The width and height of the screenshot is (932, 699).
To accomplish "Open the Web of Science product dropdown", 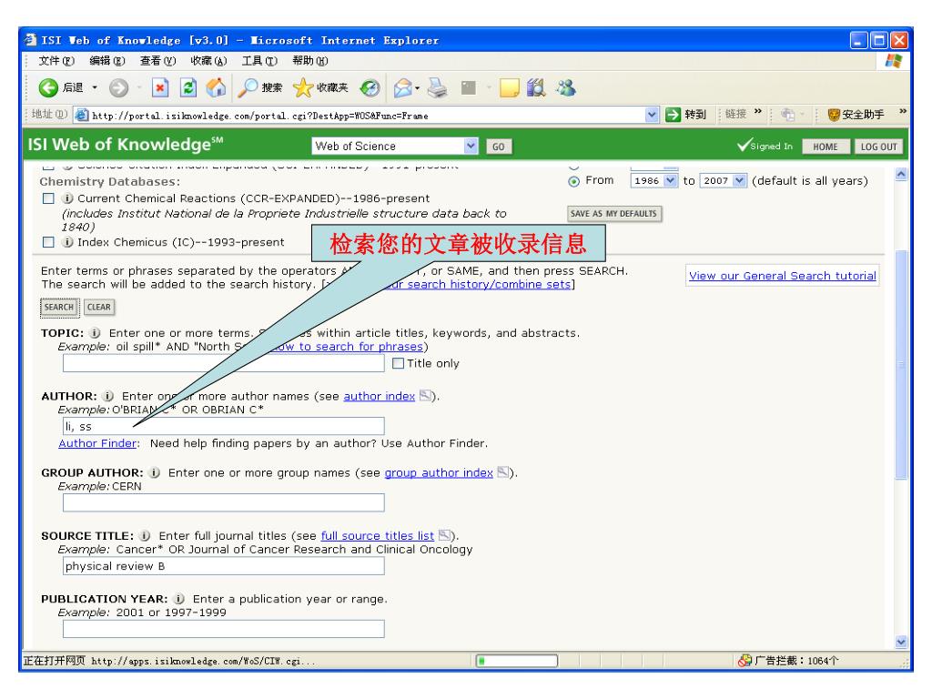I will click(471, 146).
